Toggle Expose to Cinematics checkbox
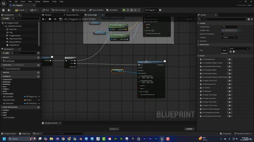 pos(222,34)
